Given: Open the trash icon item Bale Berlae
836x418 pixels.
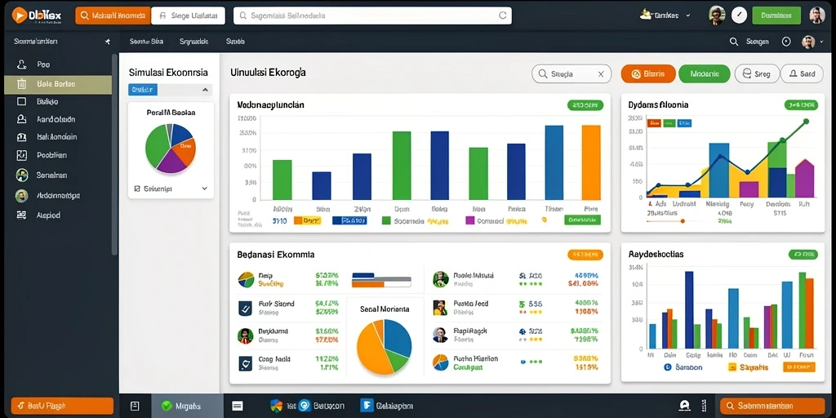Looking at the screenshot, I should click(58, 84).
